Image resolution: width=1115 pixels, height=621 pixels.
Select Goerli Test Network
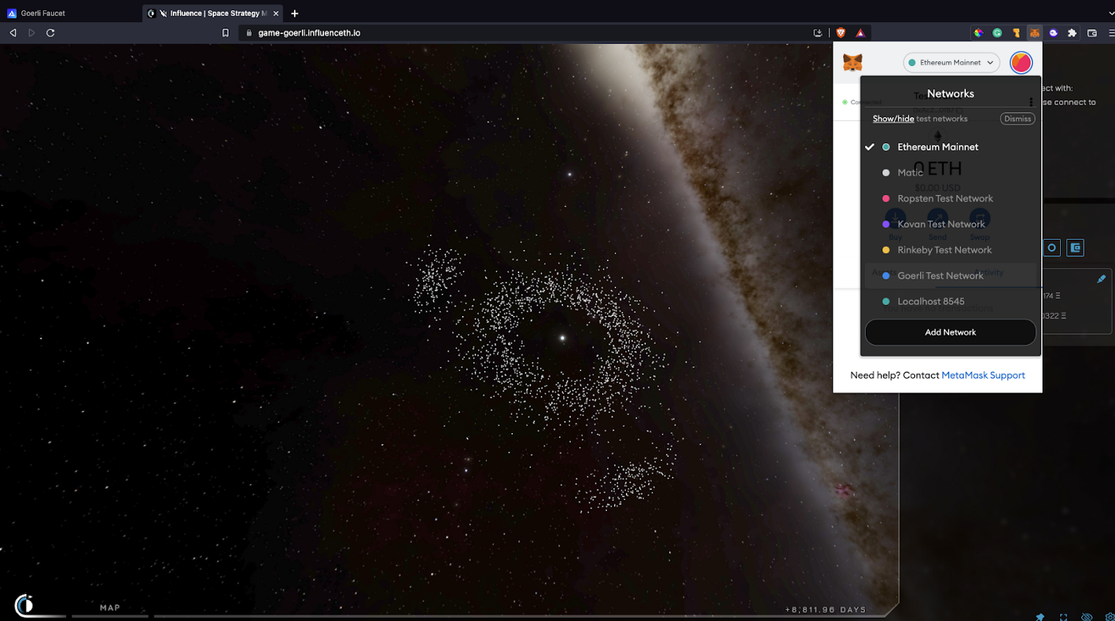pos(951,275)
